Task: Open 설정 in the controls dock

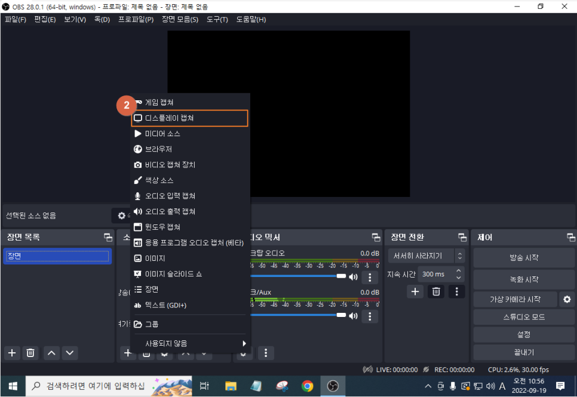Action: pos(524,334)
